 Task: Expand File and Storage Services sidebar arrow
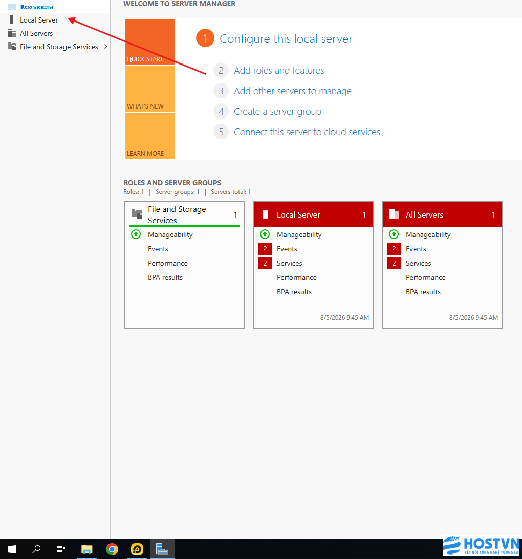(x=105, y=47)
